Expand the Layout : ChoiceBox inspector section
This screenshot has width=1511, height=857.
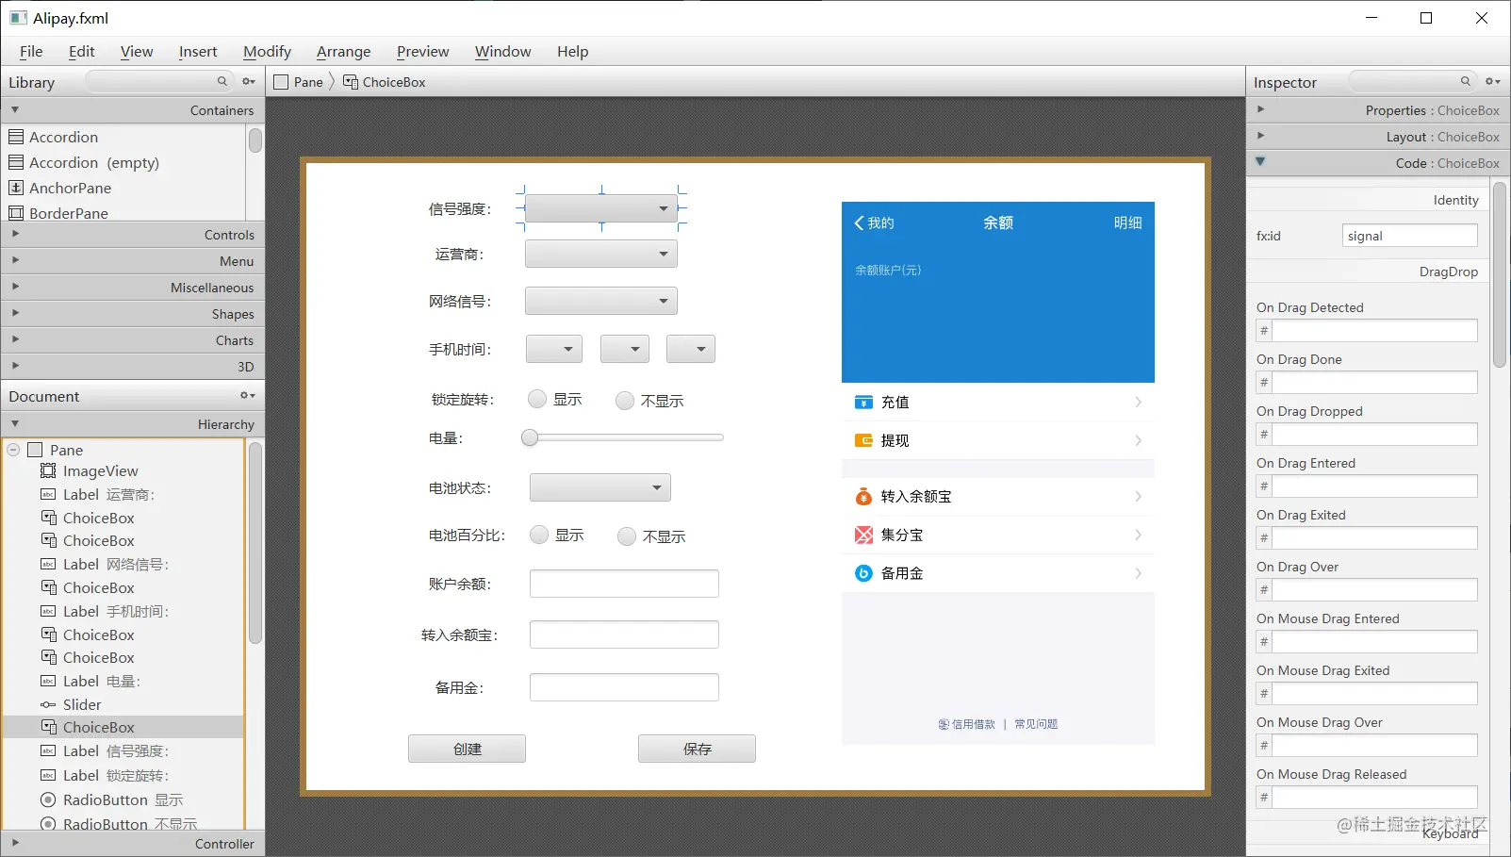coord(1377,137)
